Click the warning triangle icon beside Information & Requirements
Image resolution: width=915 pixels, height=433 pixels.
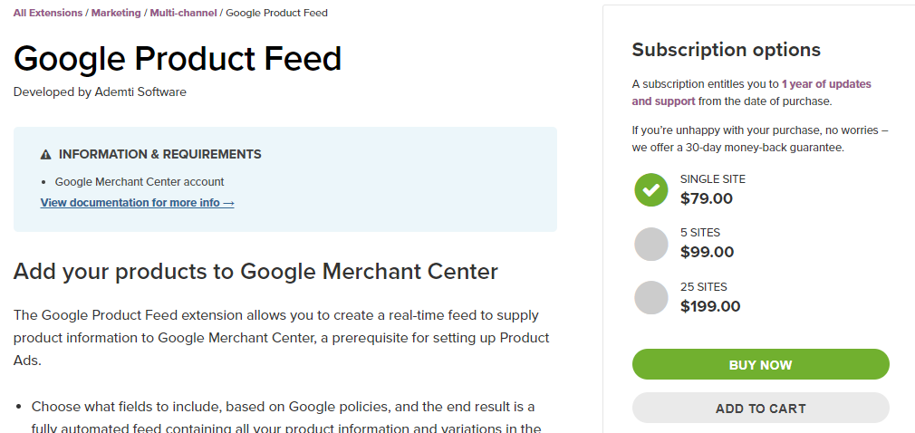tap(45, 155)
